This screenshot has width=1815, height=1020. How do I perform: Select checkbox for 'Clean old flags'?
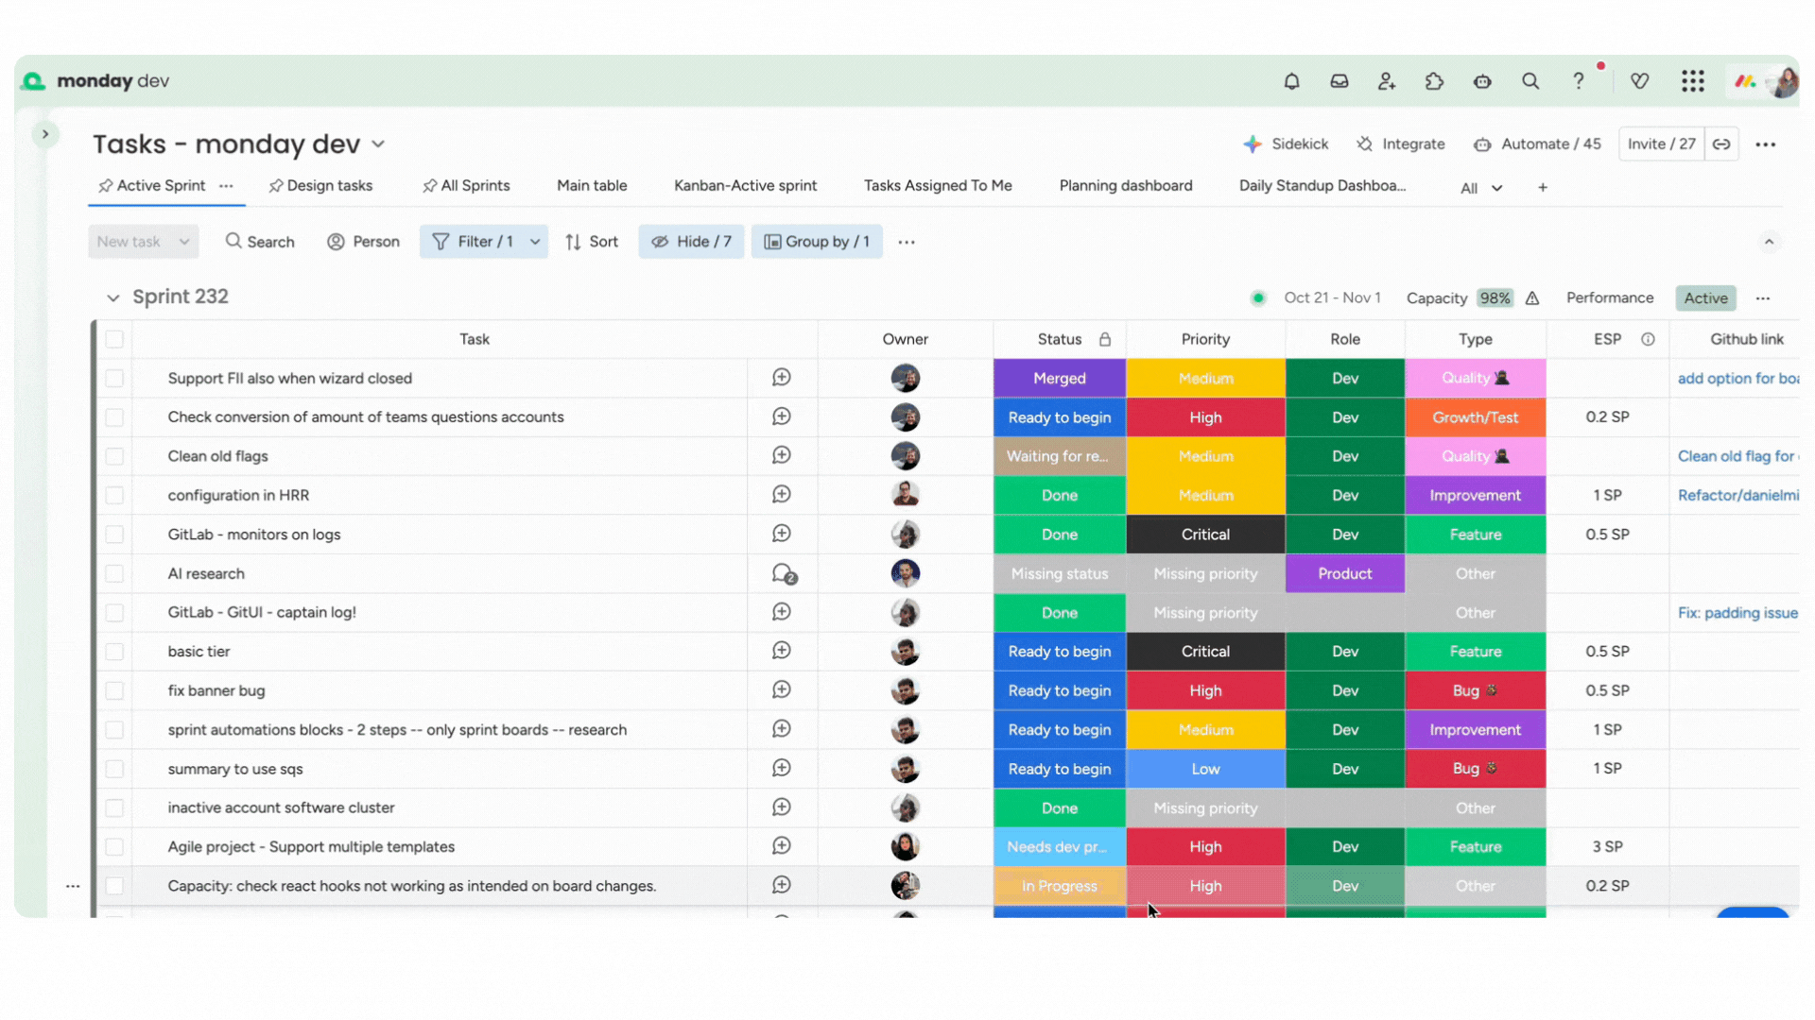coord(114,456)
